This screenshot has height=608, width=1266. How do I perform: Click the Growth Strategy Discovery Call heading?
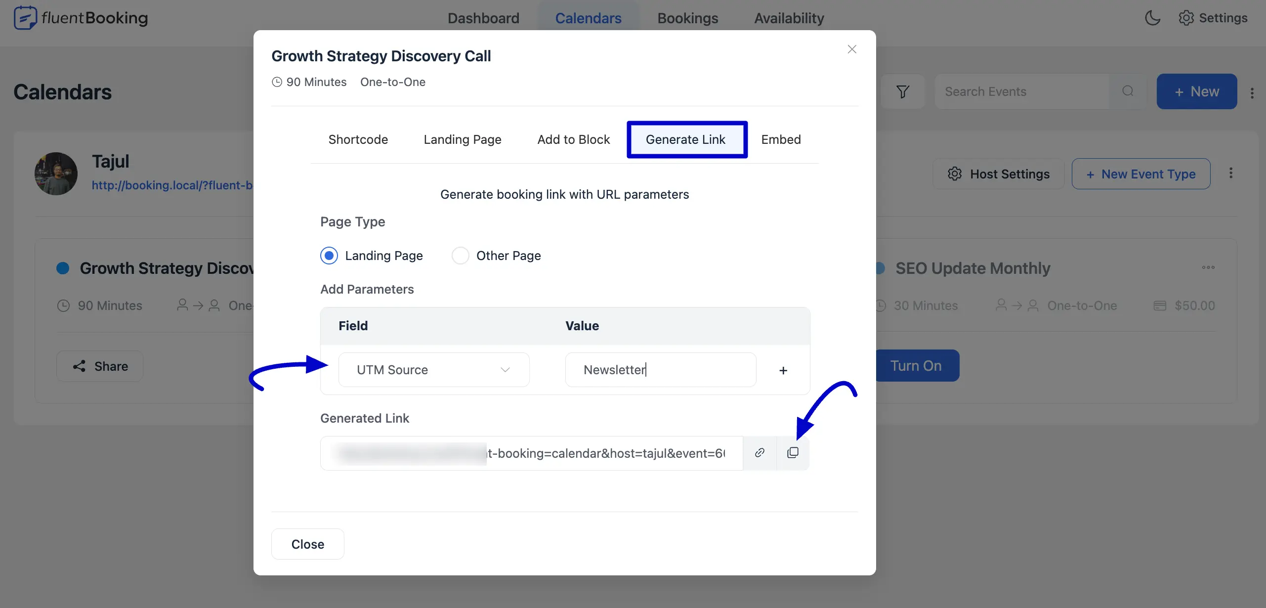[x=381, y=56]
